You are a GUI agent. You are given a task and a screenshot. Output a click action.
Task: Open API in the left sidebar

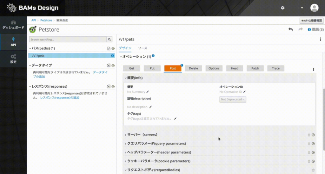pos(13,42)
